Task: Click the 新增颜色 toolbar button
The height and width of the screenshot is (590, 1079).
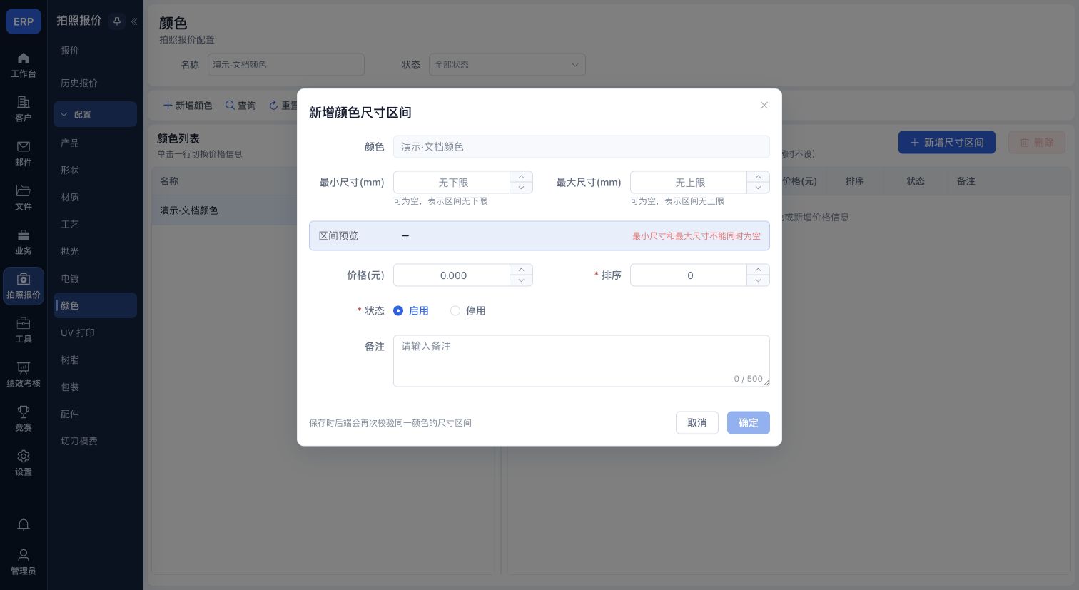Action: (188, 106)
